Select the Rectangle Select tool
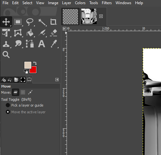 (x=18, y=22)
